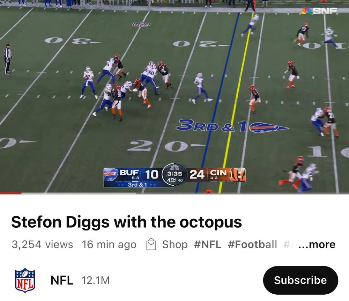
Task: Expand the description with ...more
Action: (x=317, y=244)
